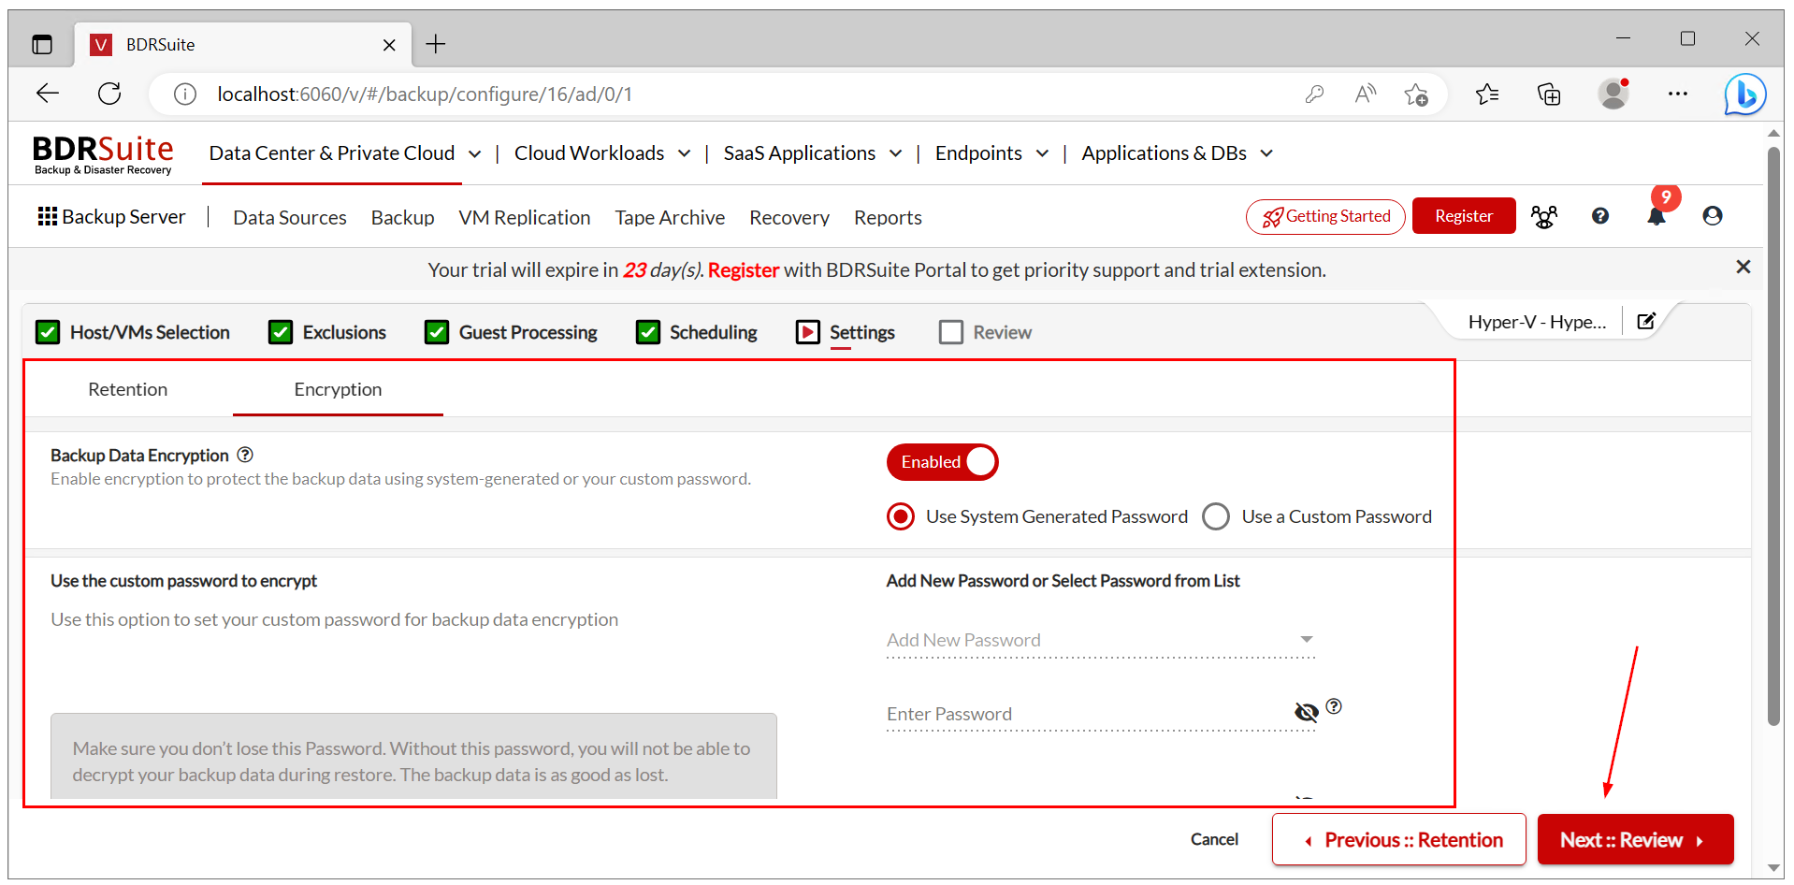Open the Backup menu
Screen dimensions: 1794x885
click(x=402, y=217)
